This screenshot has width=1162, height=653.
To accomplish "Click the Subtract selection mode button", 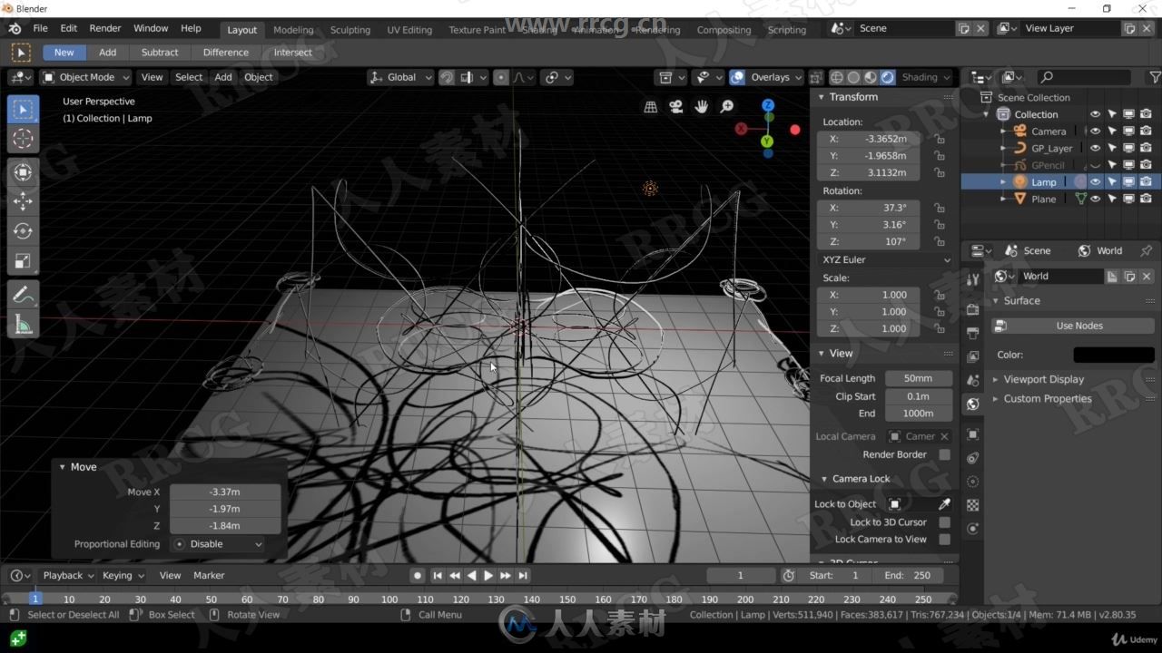I will pyautogui.click(x=160, y=53).
